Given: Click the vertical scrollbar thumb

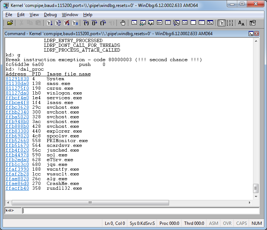Looking at the screenshot, I should 256,188.
